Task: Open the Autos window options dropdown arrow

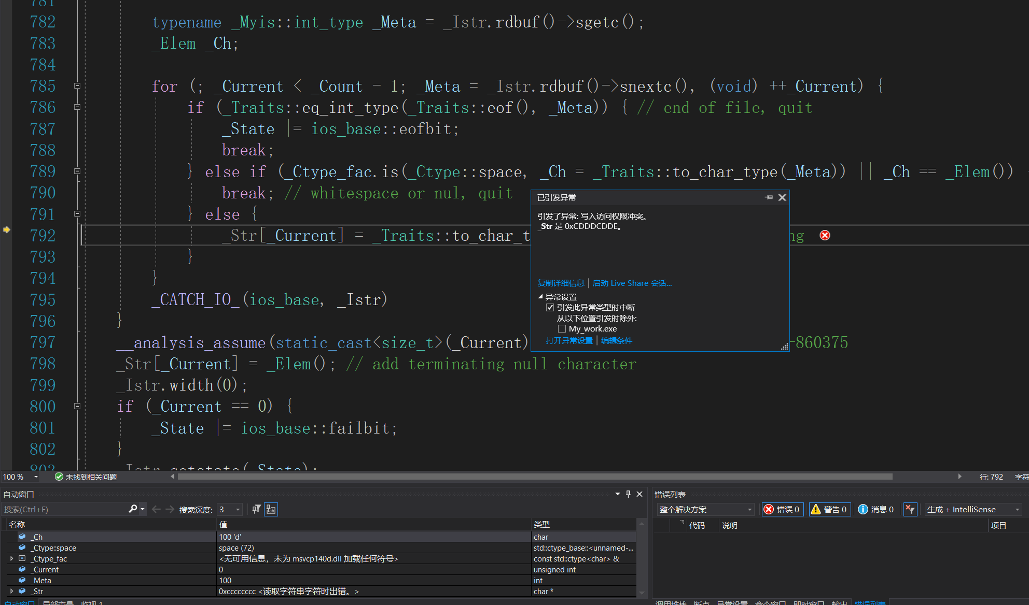Action: tap(618, 494)
